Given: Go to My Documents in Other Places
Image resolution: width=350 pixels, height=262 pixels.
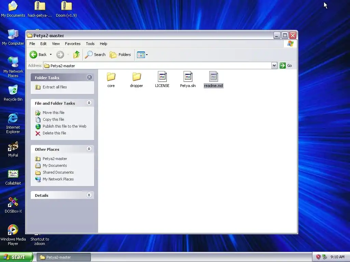Looking at the screenshot, I should click(55, 165).
